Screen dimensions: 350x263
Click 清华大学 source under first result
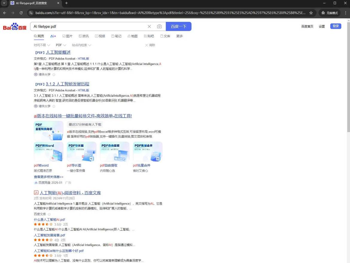(44, 74)
